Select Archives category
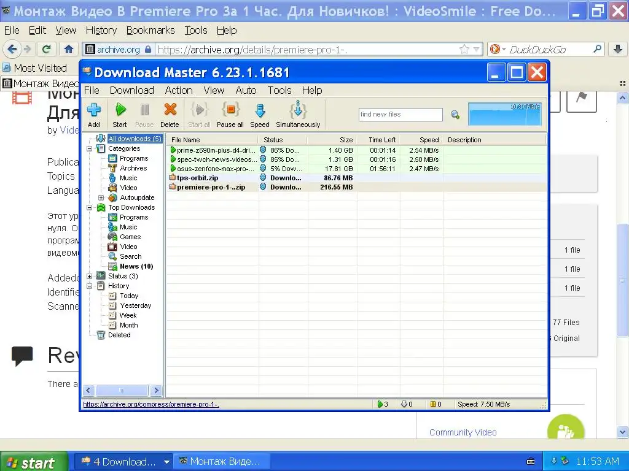The width and height of the screenshot is (629, 471). pyautogui.click(x=133, y=168)
